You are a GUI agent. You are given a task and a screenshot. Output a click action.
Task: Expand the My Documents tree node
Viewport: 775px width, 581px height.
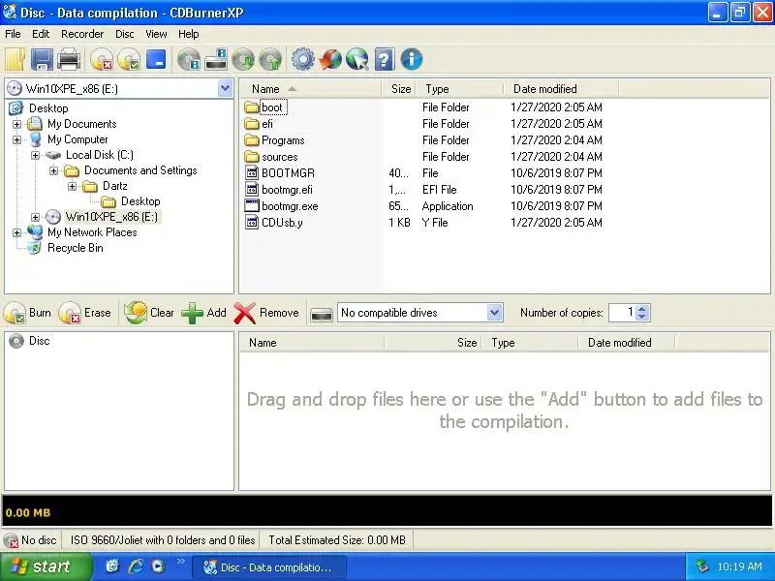point(16,124)
